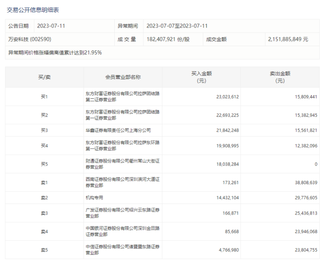Click the 卖5 row label
Image resolution: width=328 pixels, height=268 pixels.
[44, 250]
